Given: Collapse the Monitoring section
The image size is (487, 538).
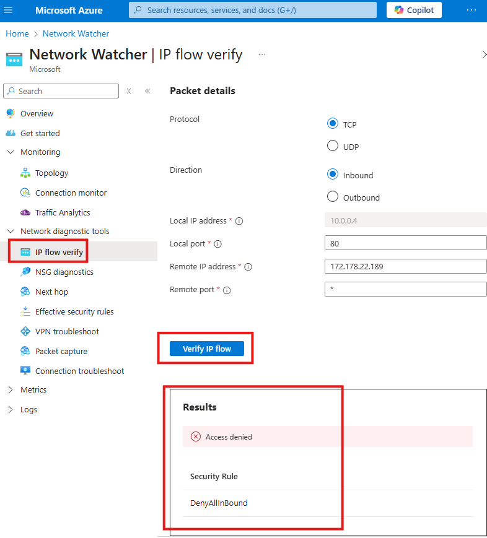Looking at the screenshot, I should [11, 152].
